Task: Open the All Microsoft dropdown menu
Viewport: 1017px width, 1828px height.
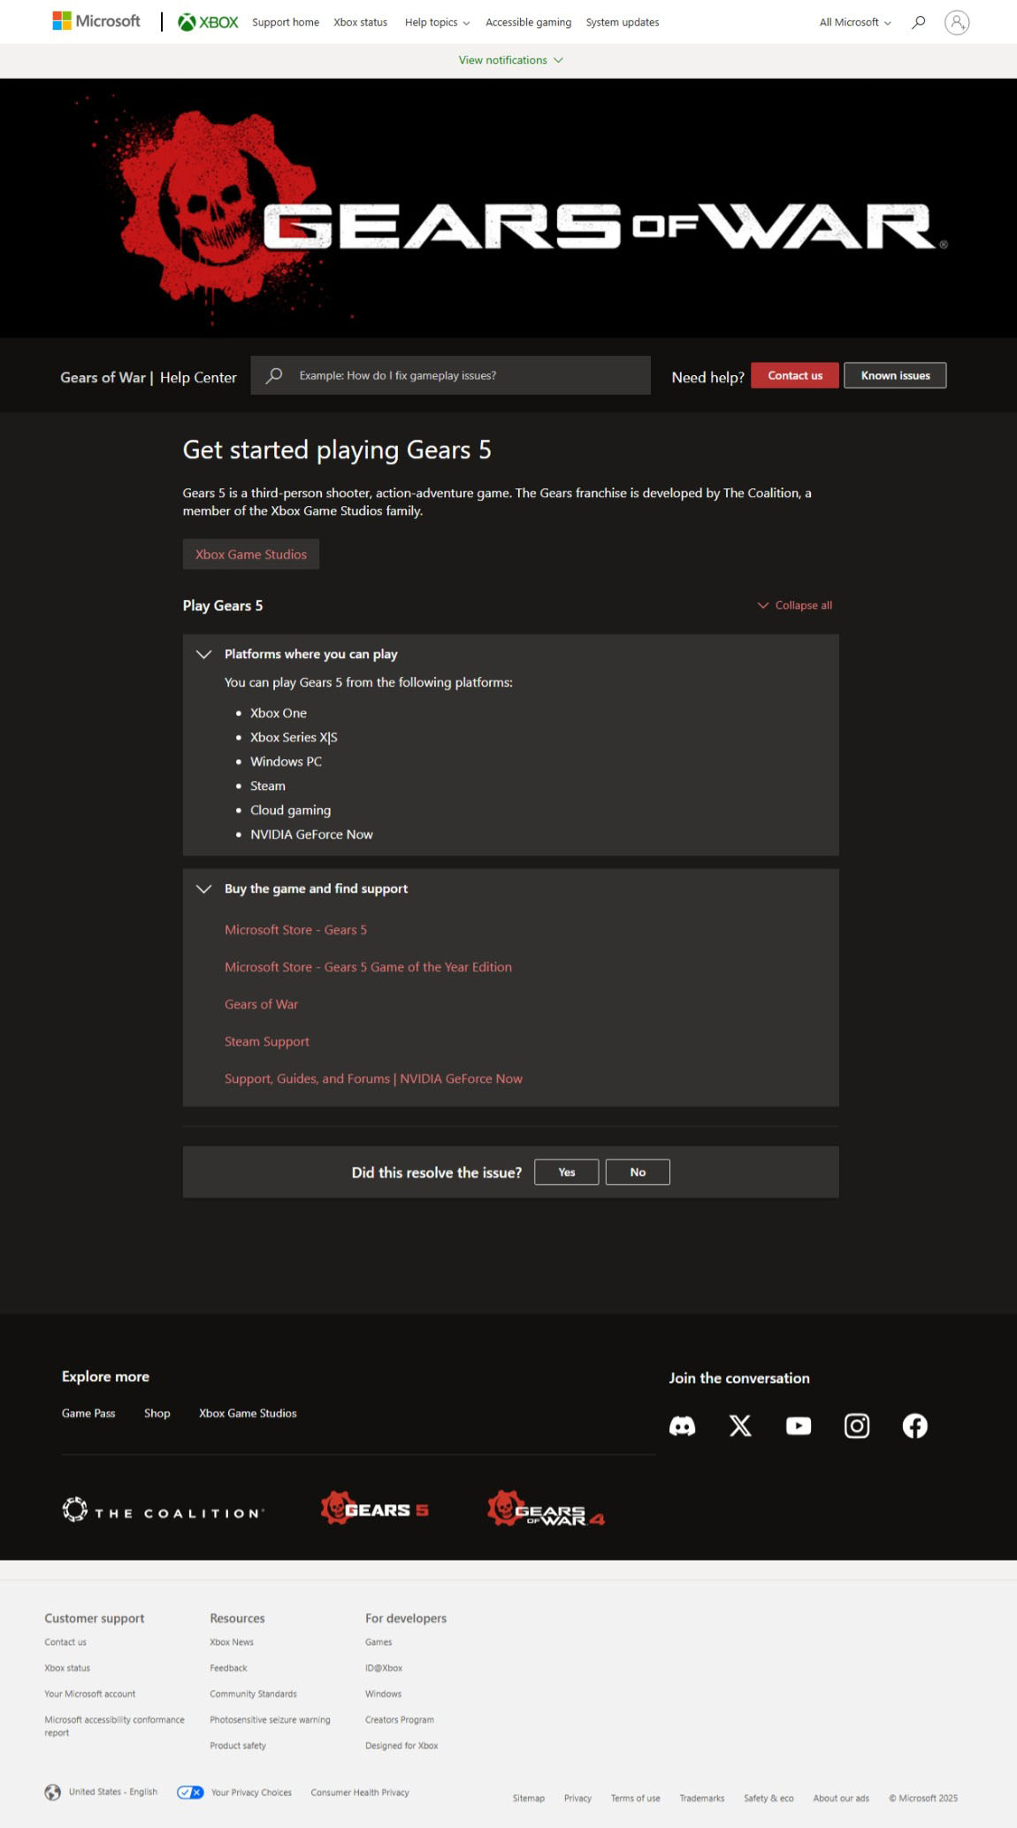Action: click(854, 22)
